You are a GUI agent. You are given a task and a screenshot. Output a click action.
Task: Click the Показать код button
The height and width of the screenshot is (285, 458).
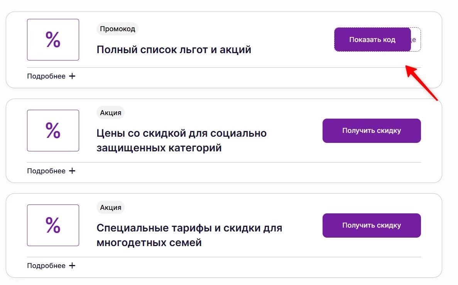tap(372, 39)
